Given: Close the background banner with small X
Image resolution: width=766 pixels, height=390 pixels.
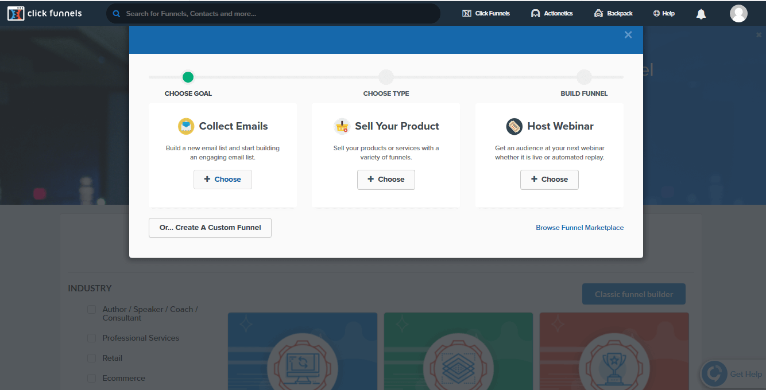Looking at the screenshot, I should point(759,35).
